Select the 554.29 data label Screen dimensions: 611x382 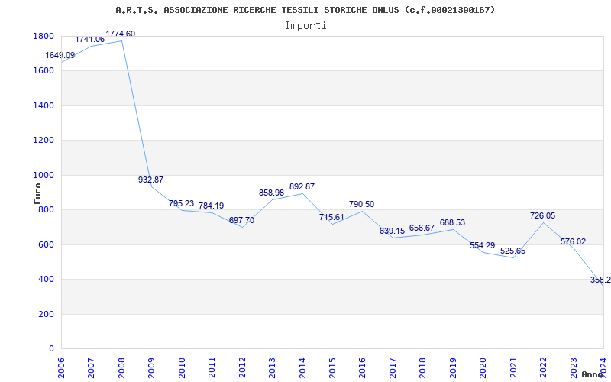(483, 246)
